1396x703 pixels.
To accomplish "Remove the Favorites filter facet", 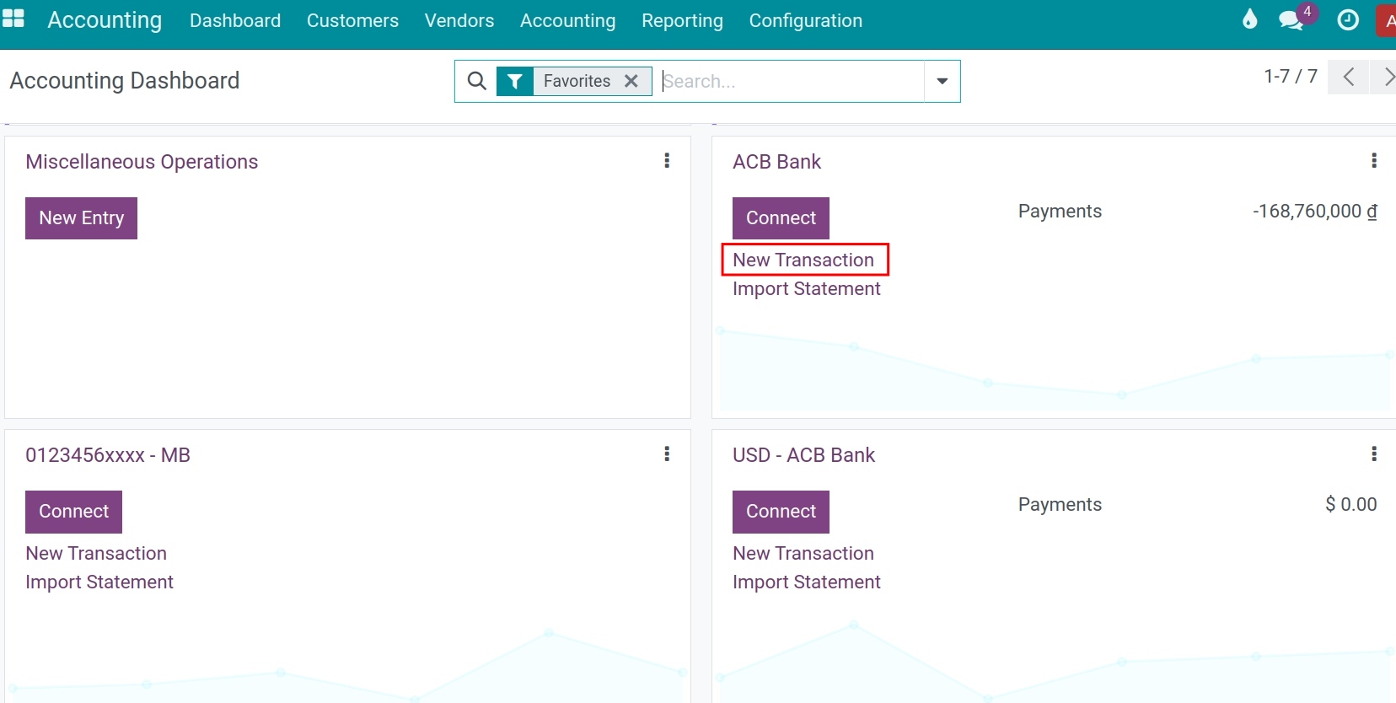I will click(631, 81).
